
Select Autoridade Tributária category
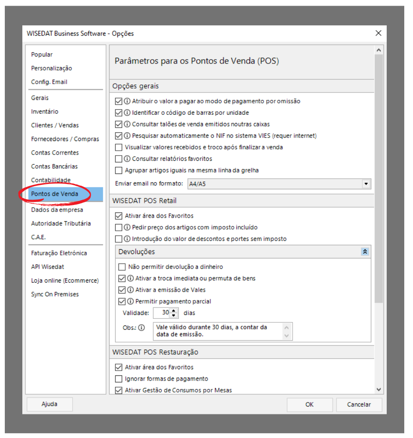click(x=61, y=223)
